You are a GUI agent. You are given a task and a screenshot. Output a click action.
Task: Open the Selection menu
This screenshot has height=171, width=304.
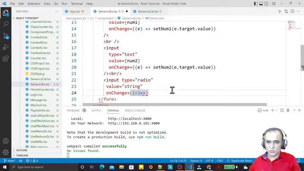click(34, 3)
